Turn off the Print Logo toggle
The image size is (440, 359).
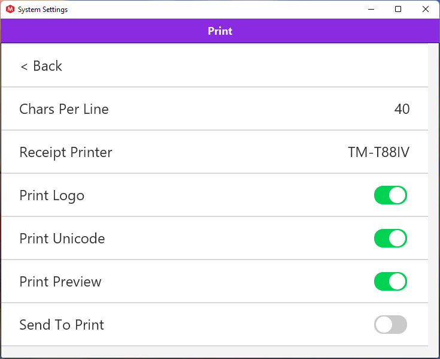point(390,195)
